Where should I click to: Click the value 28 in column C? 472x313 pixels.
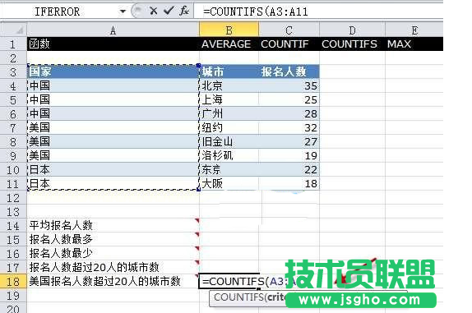[289, 113]
